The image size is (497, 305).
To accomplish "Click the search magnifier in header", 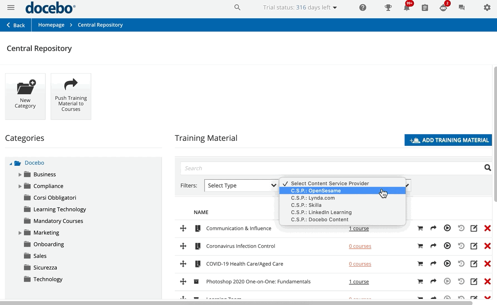I will (237, 7).
